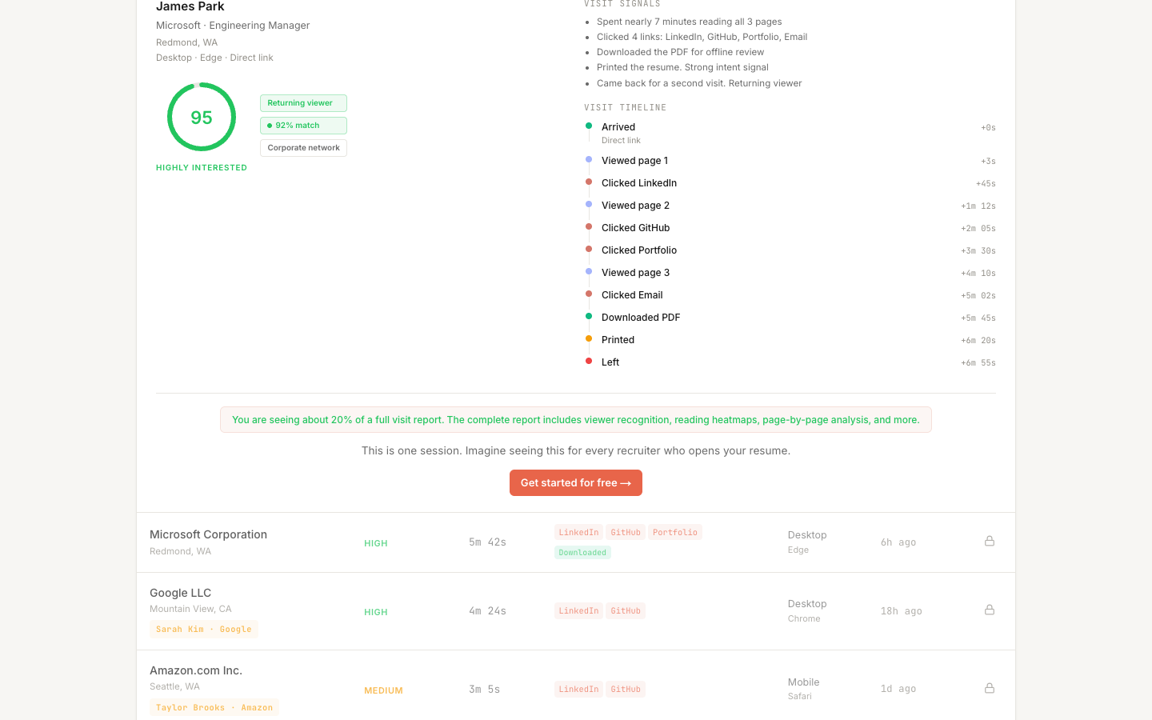The image size is (1152, 720).
Task: Click the LinkedIn tag on Microsoft row
Action: click(578, 531)
